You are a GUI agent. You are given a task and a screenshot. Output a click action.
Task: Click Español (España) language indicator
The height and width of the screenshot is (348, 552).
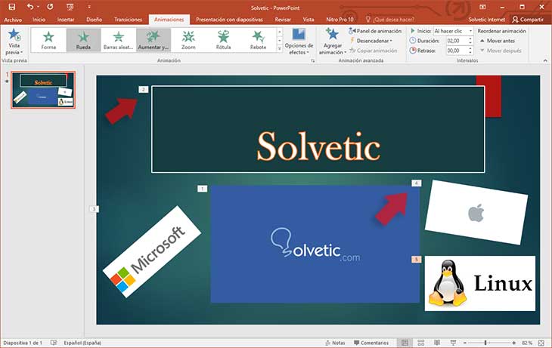point(82,343)
